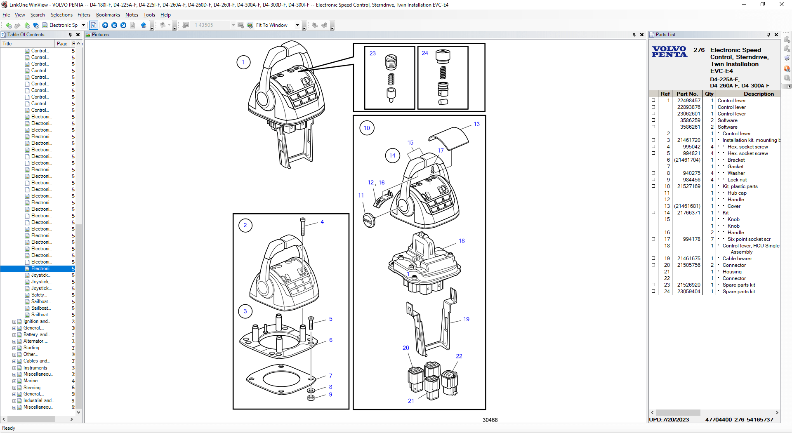This screenshot has height=433, width=792.
Task: Toggle the table of contents view icon
Action: (x=94, y=25)
